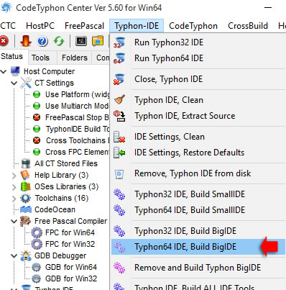286x290 pixels.
Task: Expand the Help Library (3) node
Action: coord(14,176)
